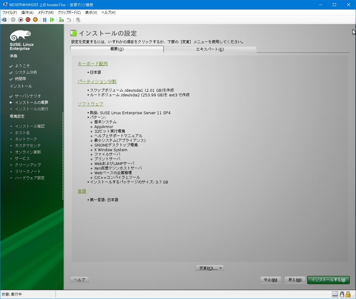Click the sidebar dotted resize handle
This screenshot has height=299, width=356.
click(x=63, y=156)
